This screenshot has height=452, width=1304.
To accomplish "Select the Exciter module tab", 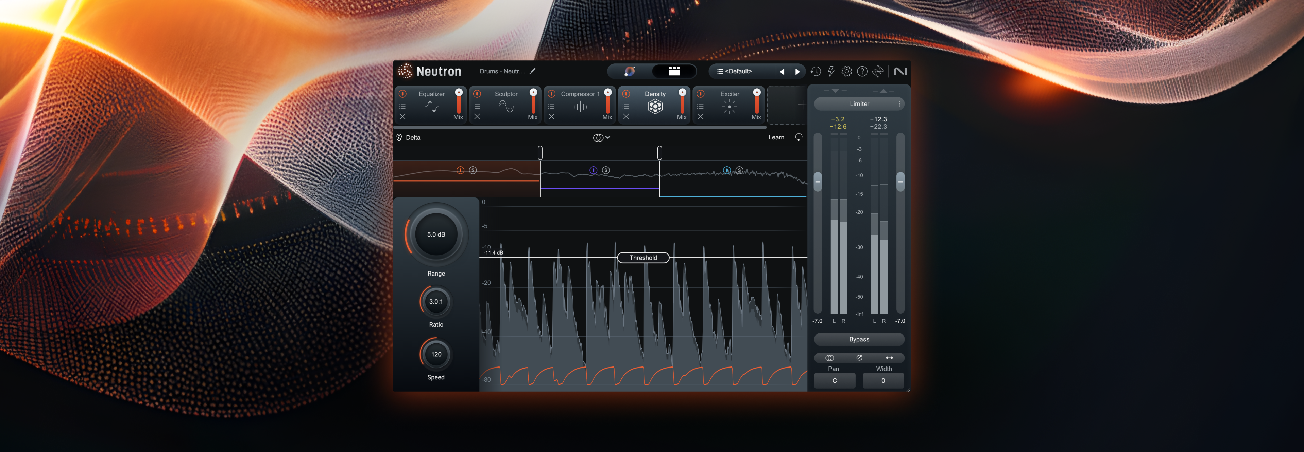I will 730,105.
